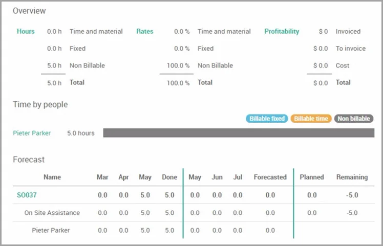
Task: Click SO037's Remaining value of -5.0
Action: (352, 195)
